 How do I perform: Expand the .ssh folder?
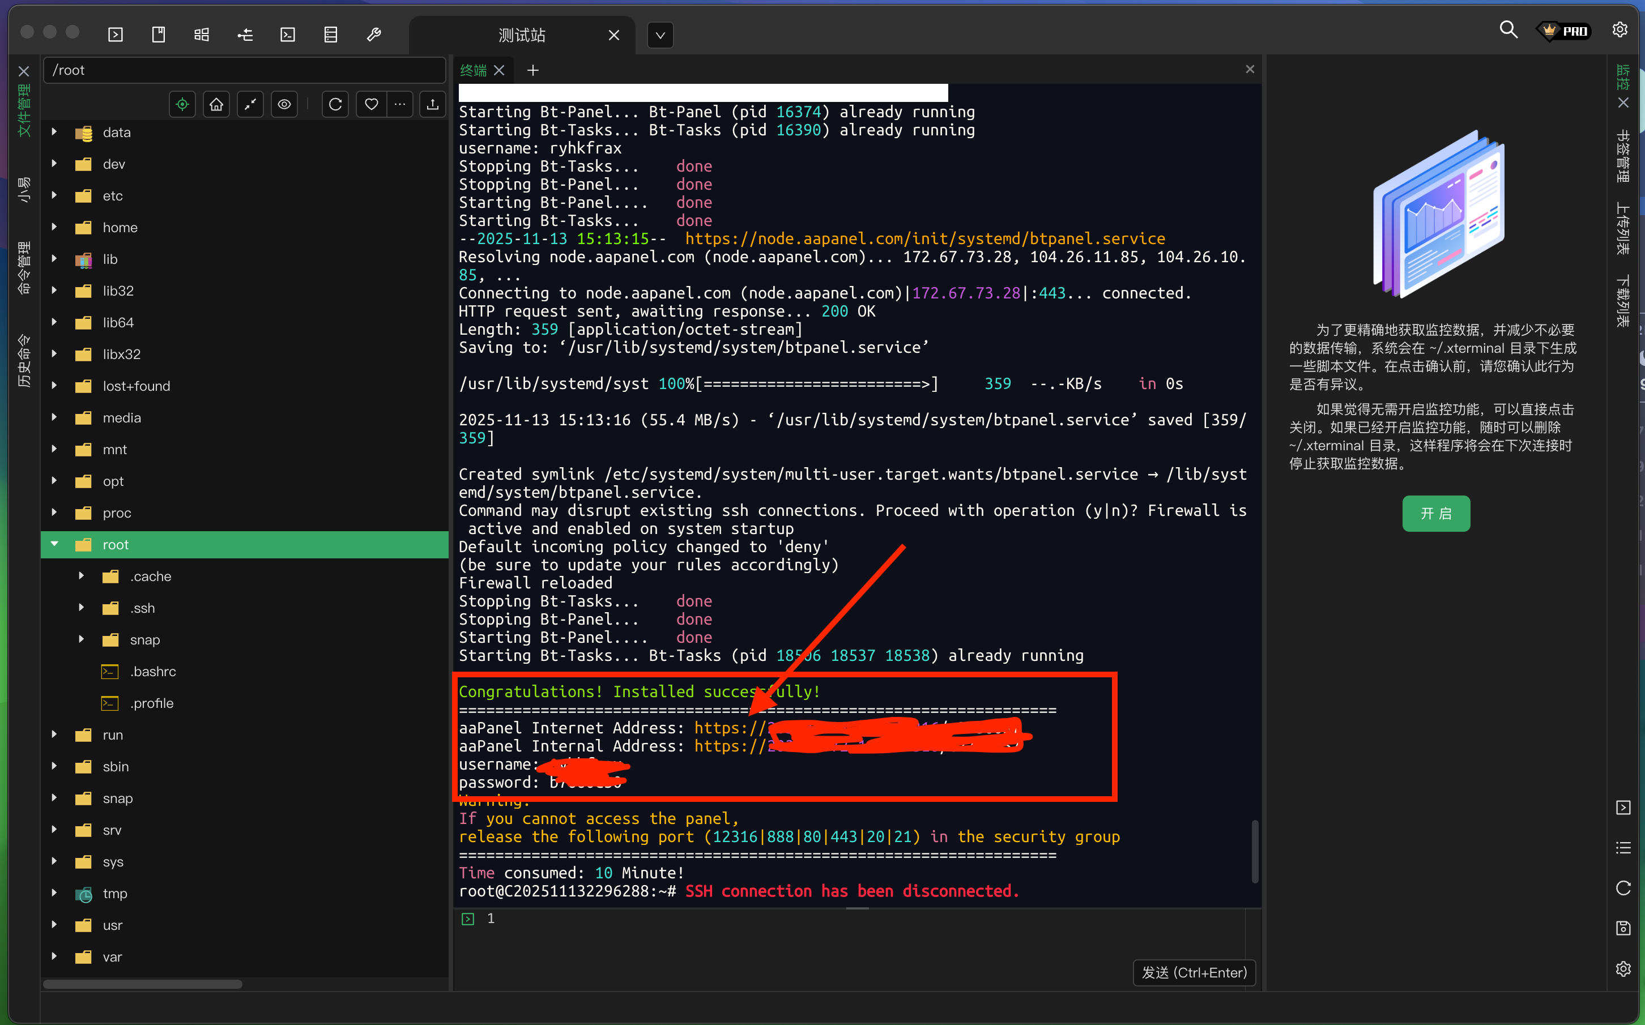(82, 608)
